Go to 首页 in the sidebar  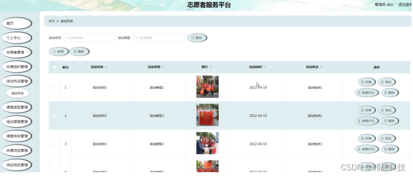tap(17, 23)
